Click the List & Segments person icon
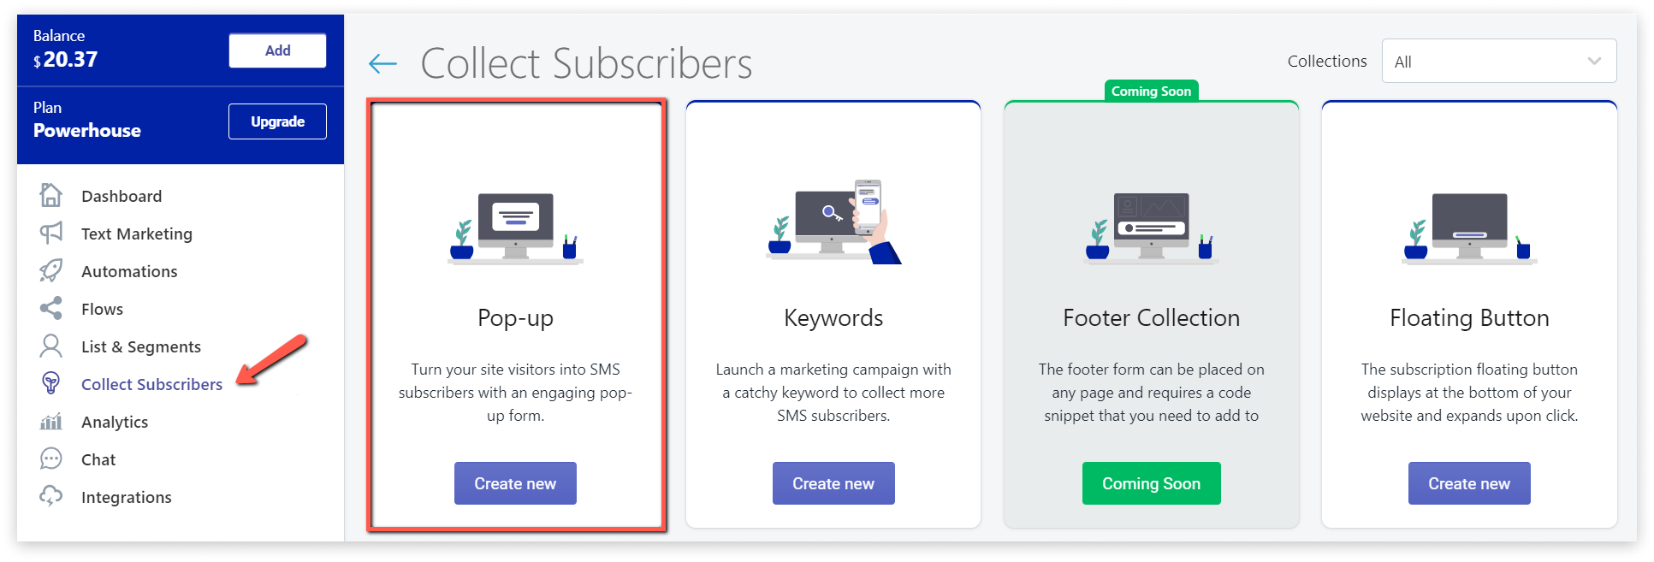Screen dimensions: 1654x562 51,346
